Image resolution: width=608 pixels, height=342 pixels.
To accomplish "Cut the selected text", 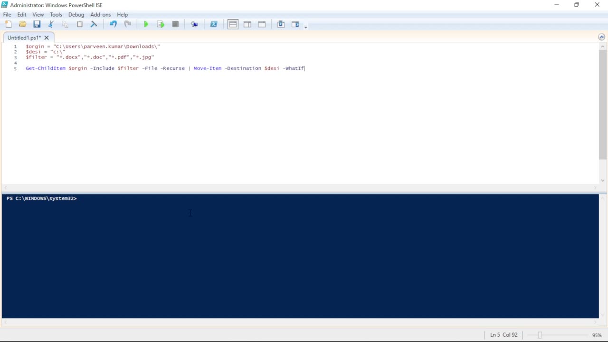I will [x=51, y=24].
